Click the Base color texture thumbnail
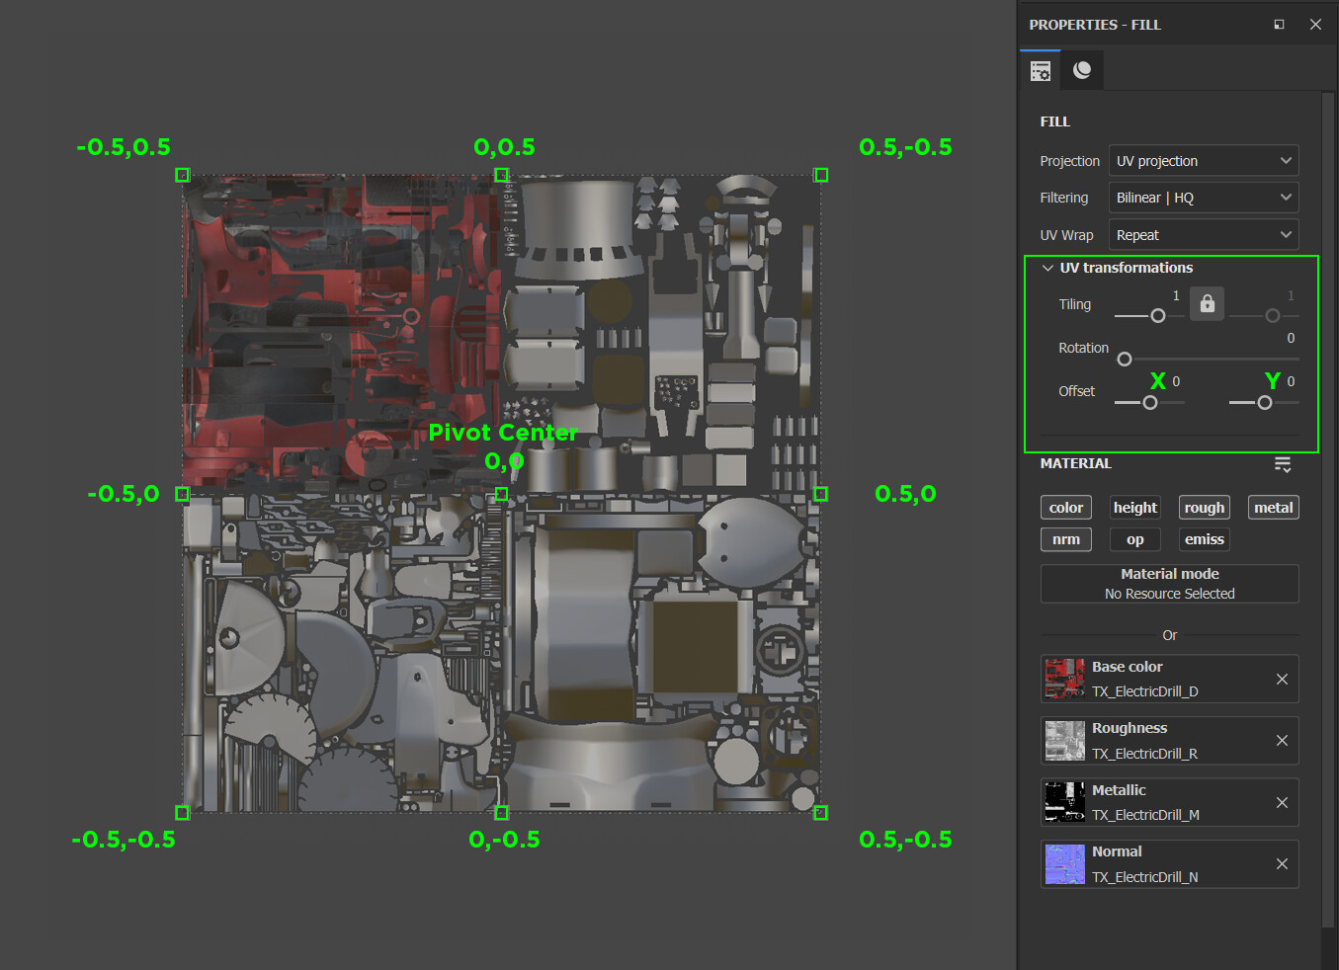Viewport: 1339px width, 970px height. 1064,679
